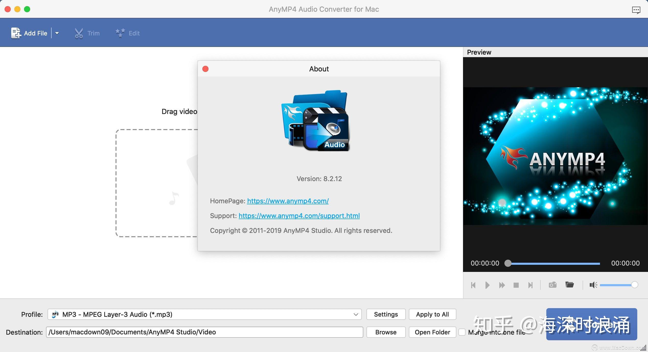Image resolution: width=648 pixels, height=352 pixels.
Task: Jump to previous track in preview
Action: [x=473, y=285]
